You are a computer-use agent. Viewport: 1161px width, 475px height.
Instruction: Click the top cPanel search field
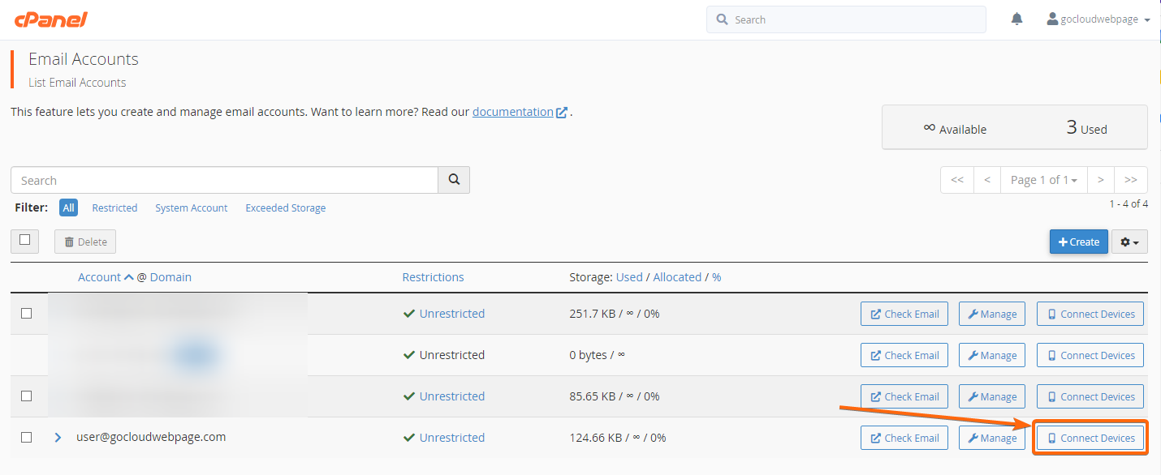[846, 19]
